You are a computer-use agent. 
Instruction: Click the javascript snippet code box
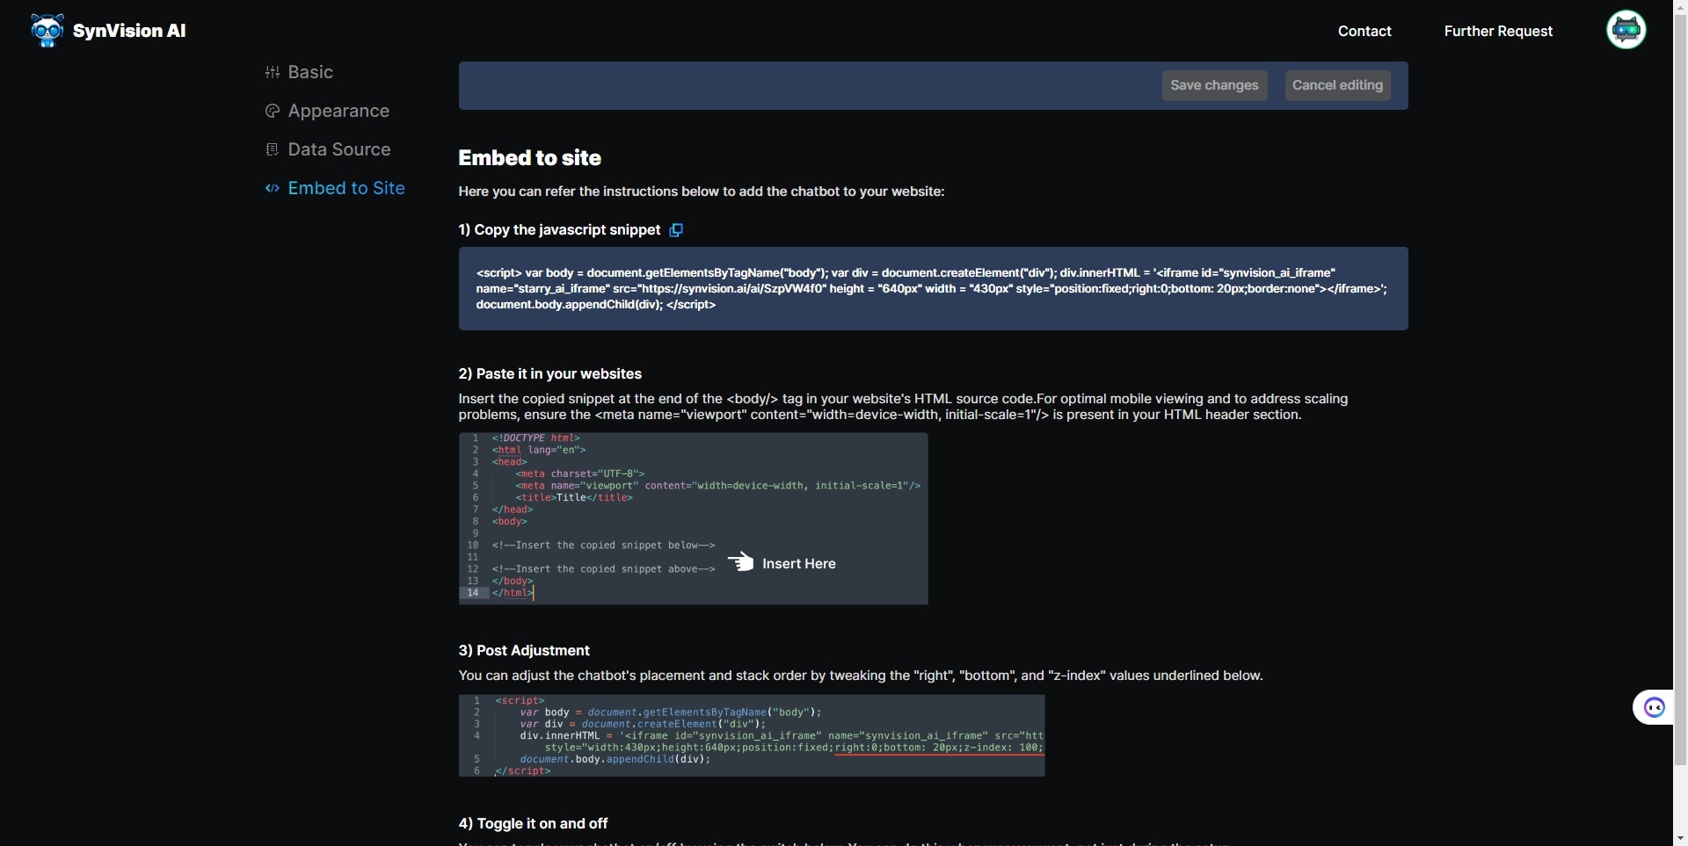[933, 289]
